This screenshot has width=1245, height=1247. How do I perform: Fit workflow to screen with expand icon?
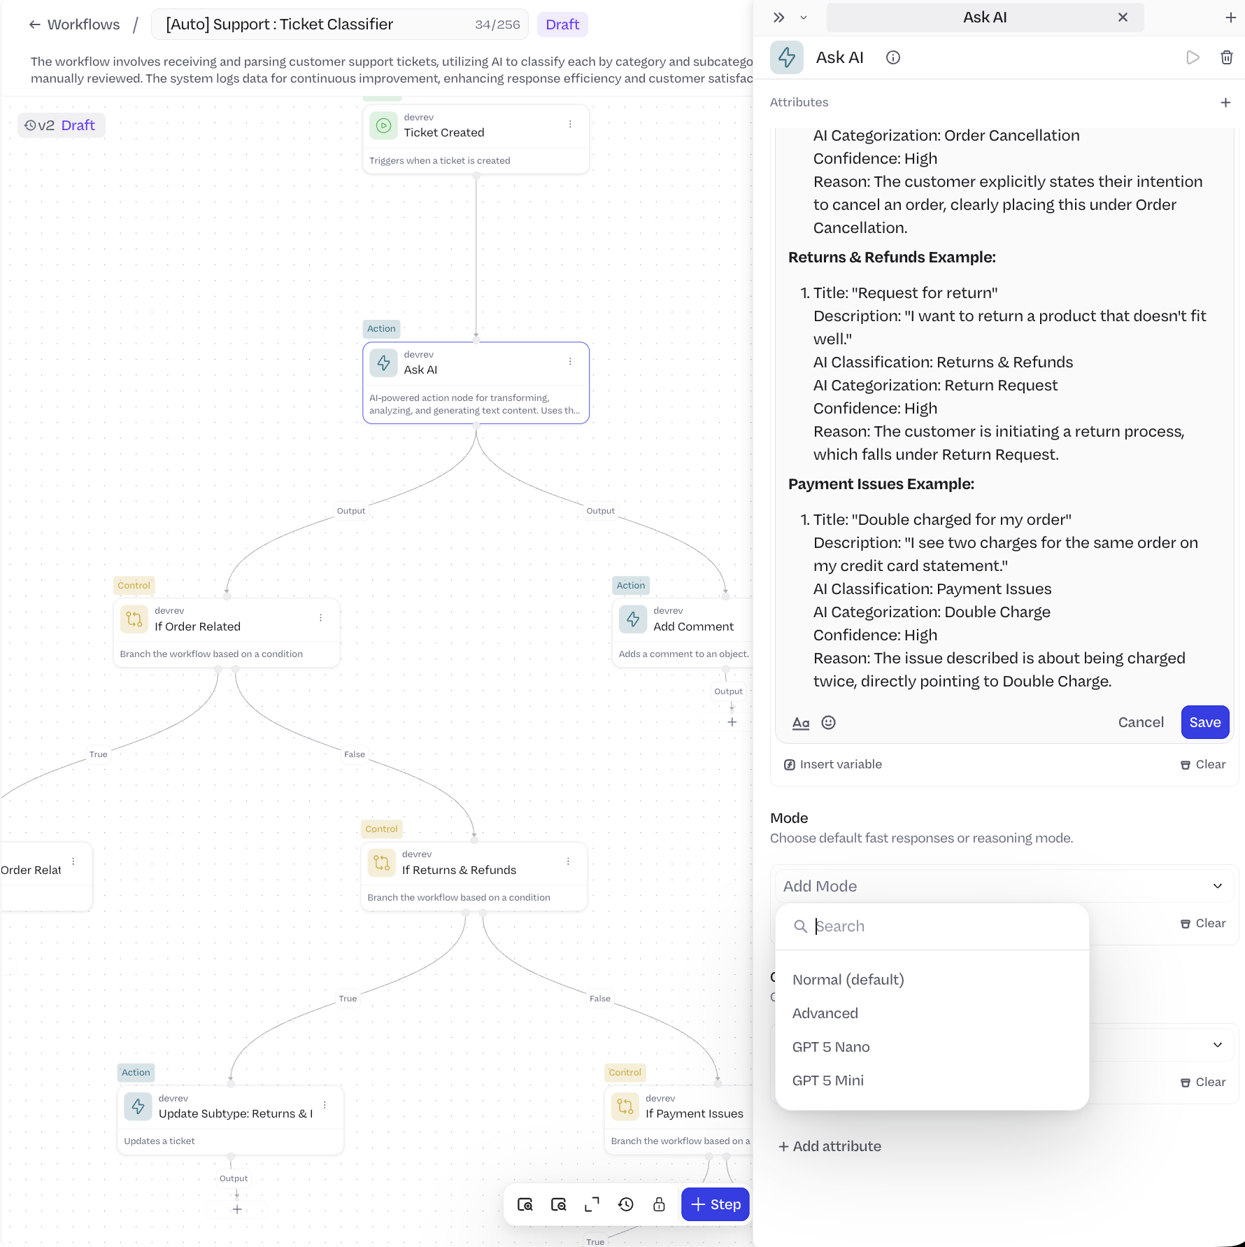[x=592, y=1204]
